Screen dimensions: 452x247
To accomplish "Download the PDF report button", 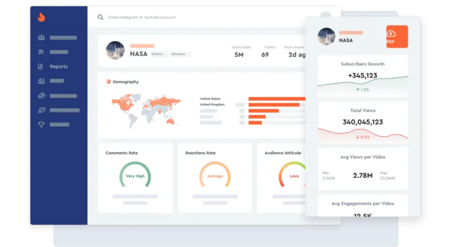I will point(397,37).
